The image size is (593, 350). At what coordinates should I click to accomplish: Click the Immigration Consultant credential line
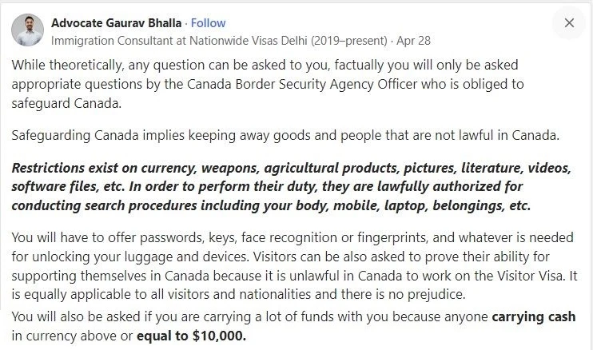coord(219,41)
